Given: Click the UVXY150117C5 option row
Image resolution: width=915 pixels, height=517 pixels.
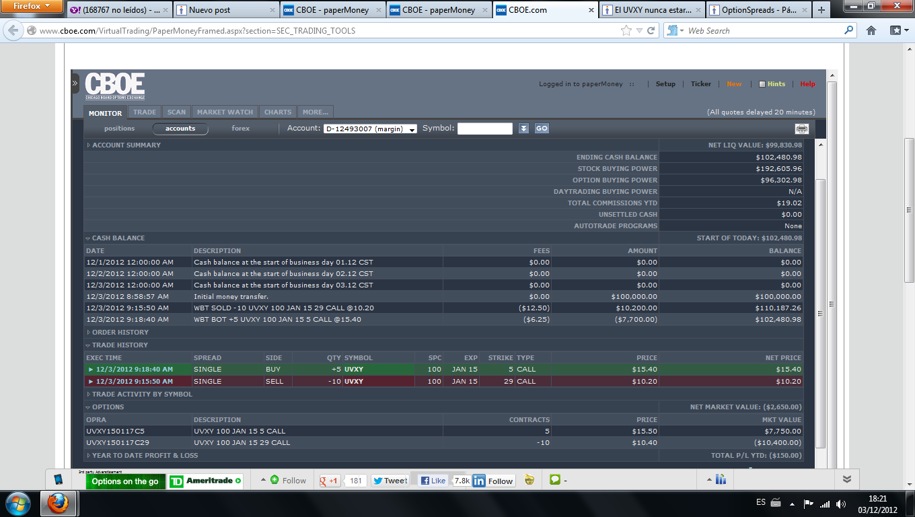Looking at the screenshot, I should click(x=443, y=432).
